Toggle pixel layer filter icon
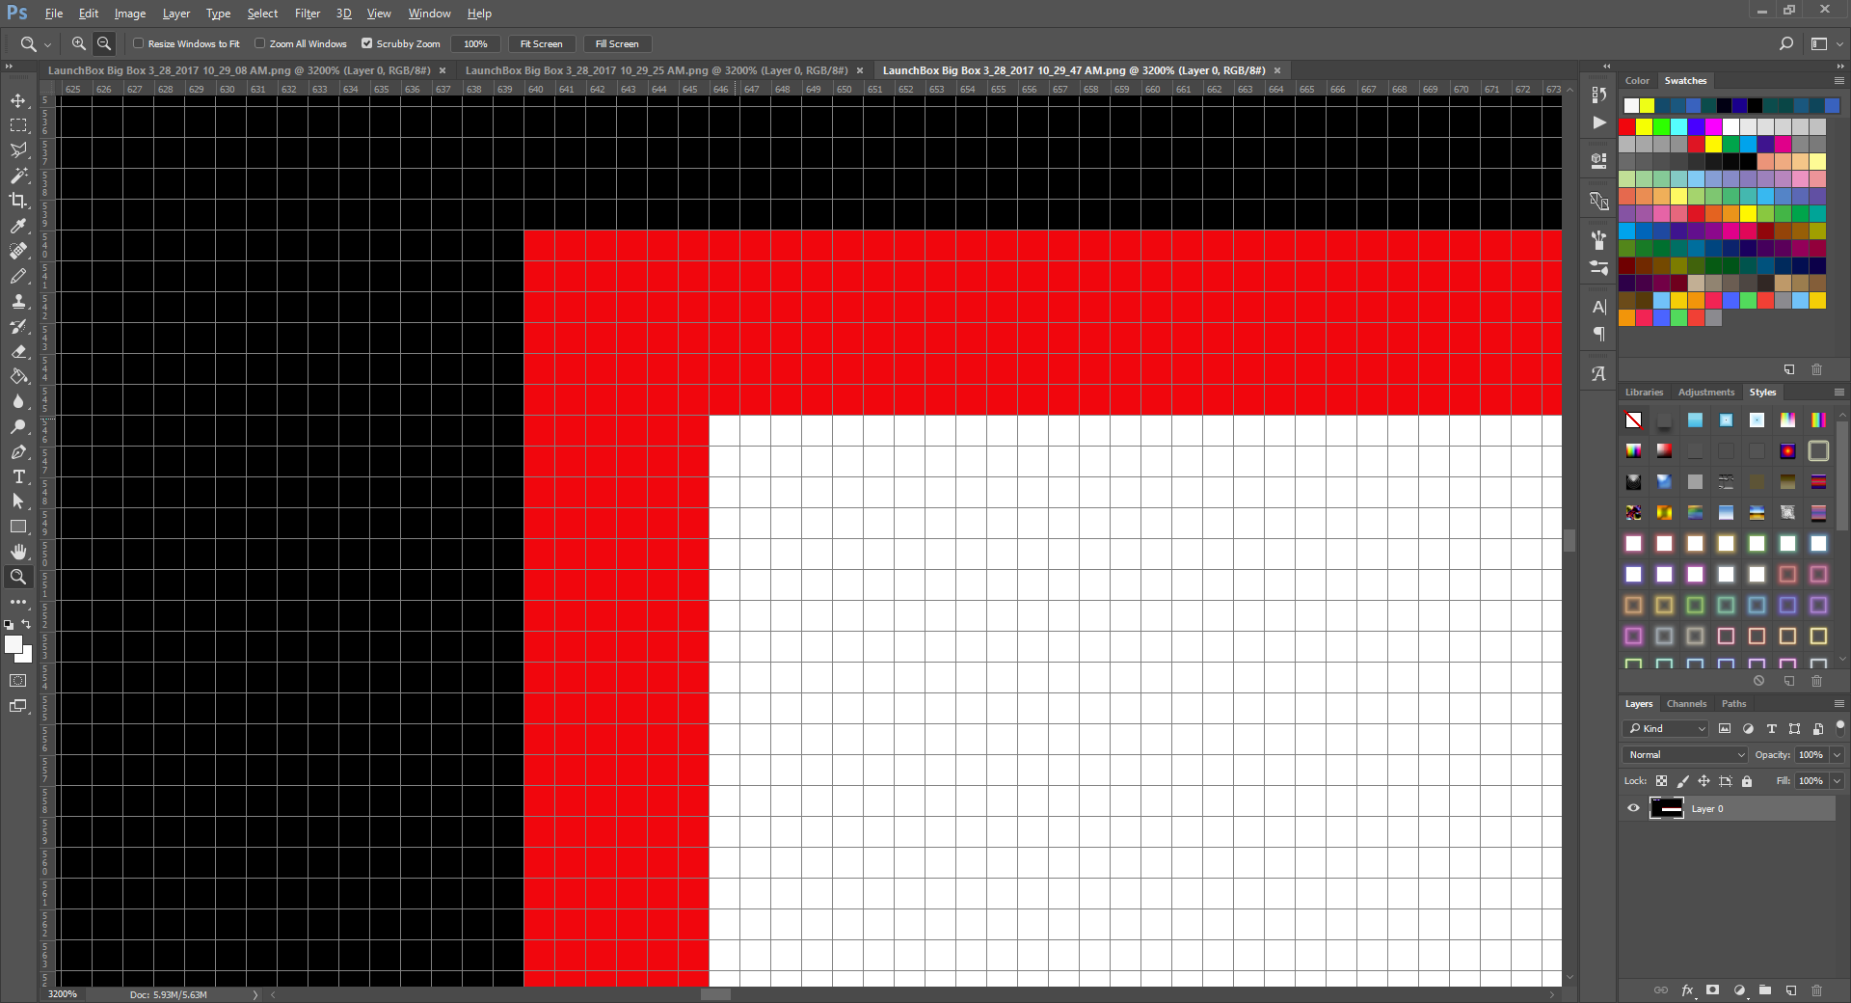1851x1003 pixels. (1725, 728)
